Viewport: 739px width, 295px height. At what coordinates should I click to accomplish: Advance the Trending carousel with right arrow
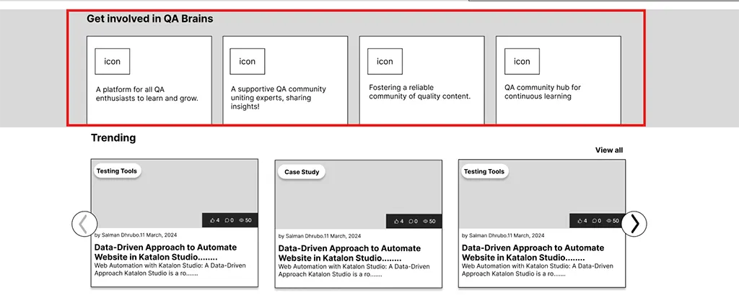pos(634,224)
